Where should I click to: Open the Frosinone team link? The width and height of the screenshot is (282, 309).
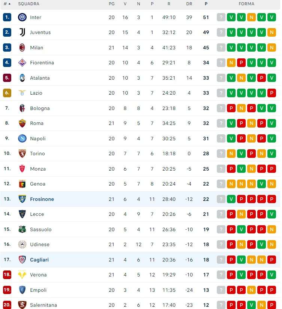pos(42,199)
